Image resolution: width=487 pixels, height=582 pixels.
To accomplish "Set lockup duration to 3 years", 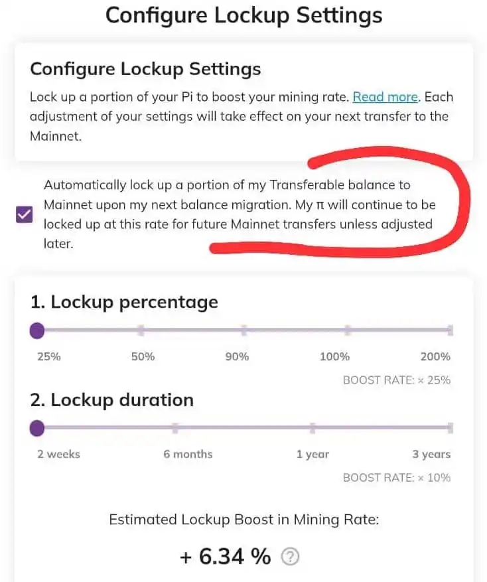I will click(451, 428).
